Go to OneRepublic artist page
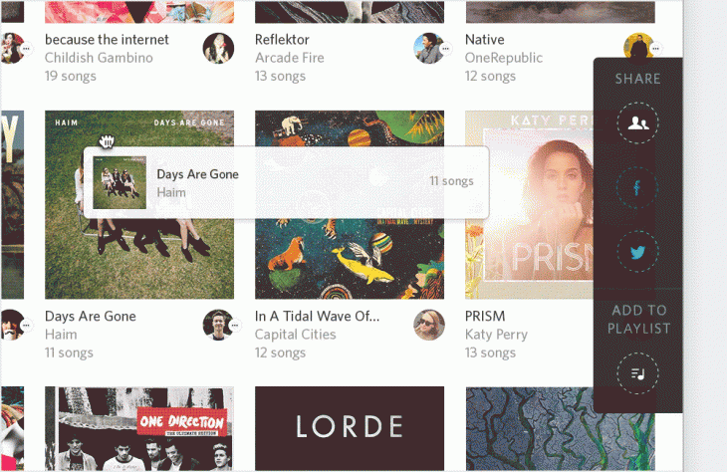 click(504, 58)
